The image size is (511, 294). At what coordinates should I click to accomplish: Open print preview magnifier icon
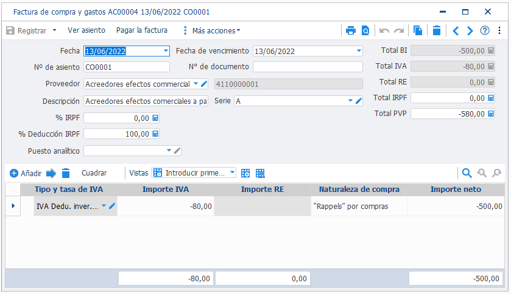365,30
